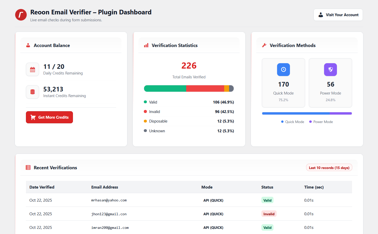
Task: Click the calendar icon beside Daily Credits
Action: pos(33,70)
